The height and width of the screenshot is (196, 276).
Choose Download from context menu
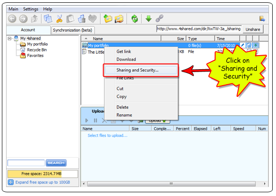[141, 59]
